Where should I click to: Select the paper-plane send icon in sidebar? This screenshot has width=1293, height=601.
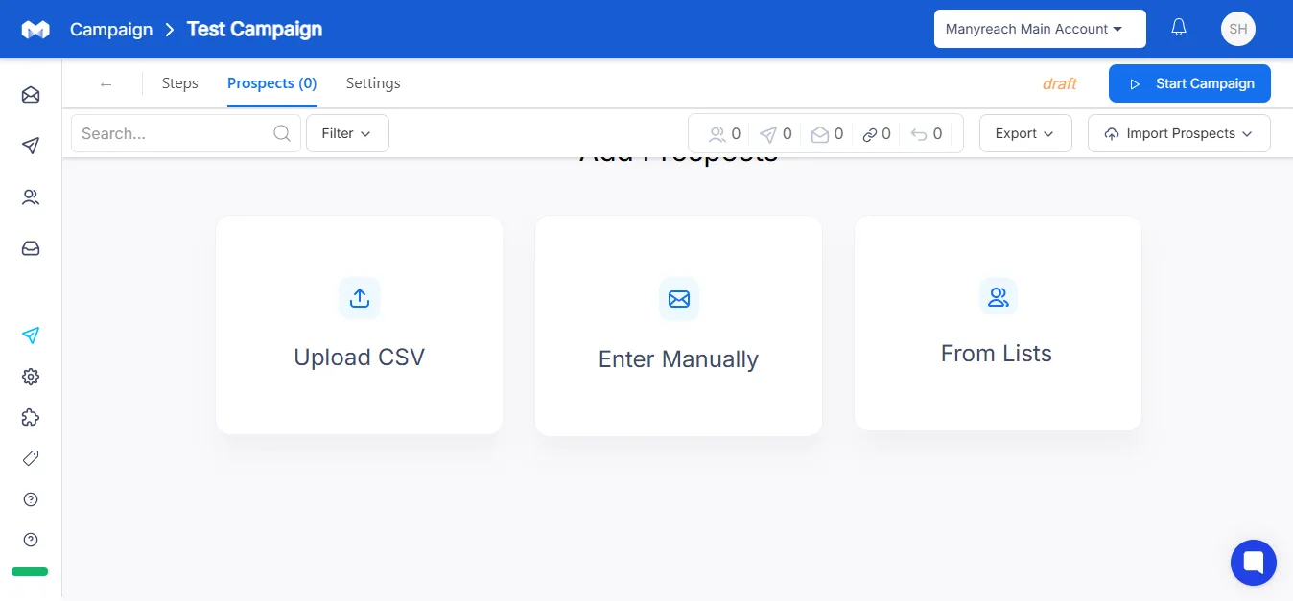pos(30,146)
